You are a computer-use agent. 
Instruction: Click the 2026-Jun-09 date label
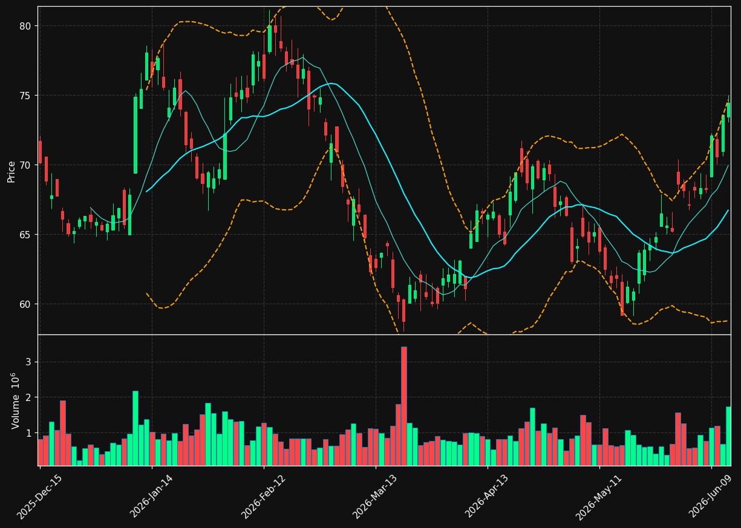(711, 496)
